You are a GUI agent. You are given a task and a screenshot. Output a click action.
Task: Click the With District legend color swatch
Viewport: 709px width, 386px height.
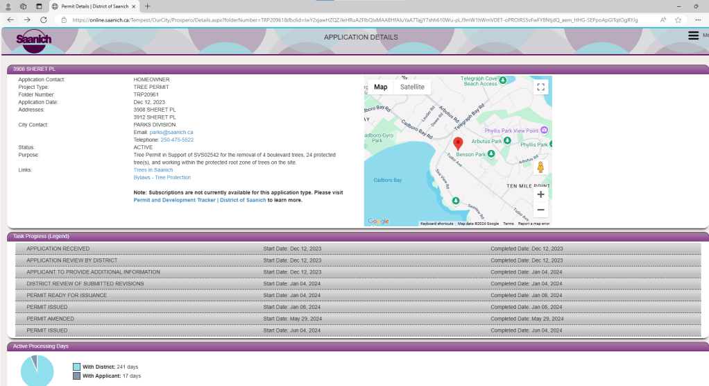76,367
